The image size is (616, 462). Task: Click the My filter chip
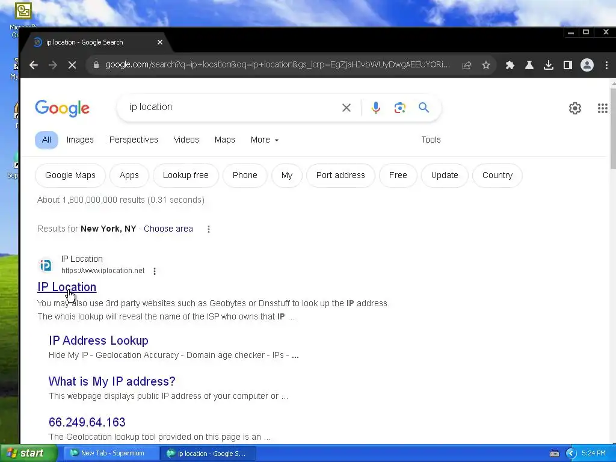point(287,175)
